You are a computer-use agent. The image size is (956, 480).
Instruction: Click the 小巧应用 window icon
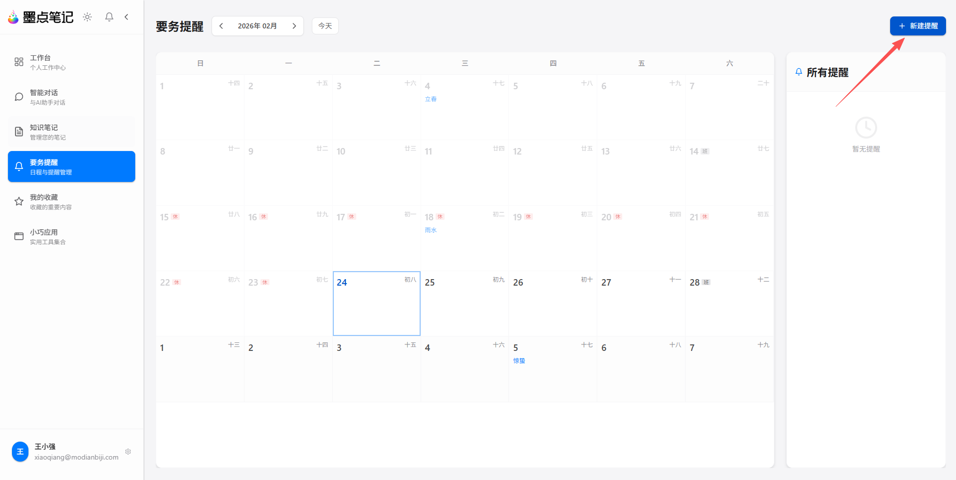19,236
